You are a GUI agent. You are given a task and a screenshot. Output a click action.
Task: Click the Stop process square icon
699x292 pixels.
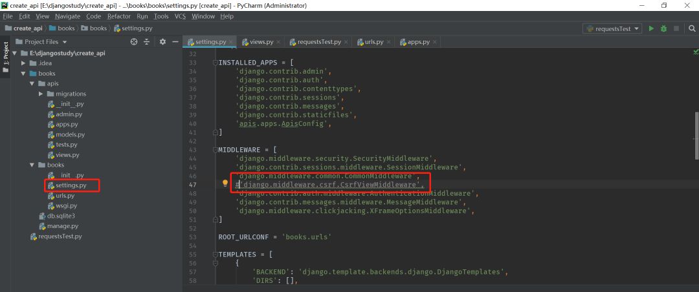point(676,28)
